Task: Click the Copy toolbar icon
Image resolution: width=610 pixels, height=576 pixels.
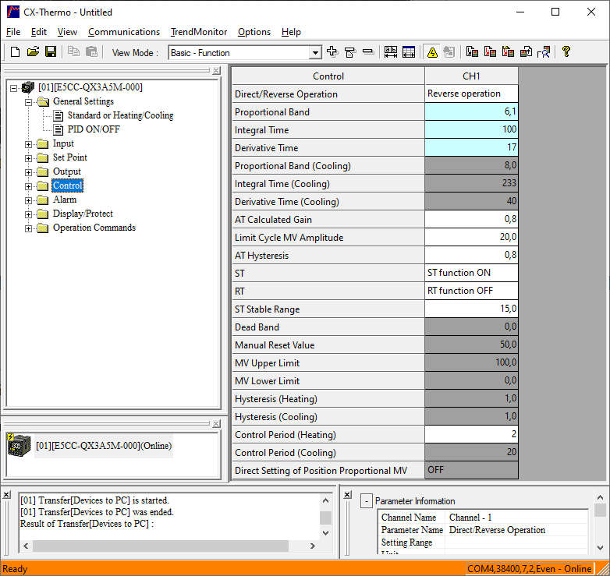Action: pyautogui.click(x=73, y=51)
